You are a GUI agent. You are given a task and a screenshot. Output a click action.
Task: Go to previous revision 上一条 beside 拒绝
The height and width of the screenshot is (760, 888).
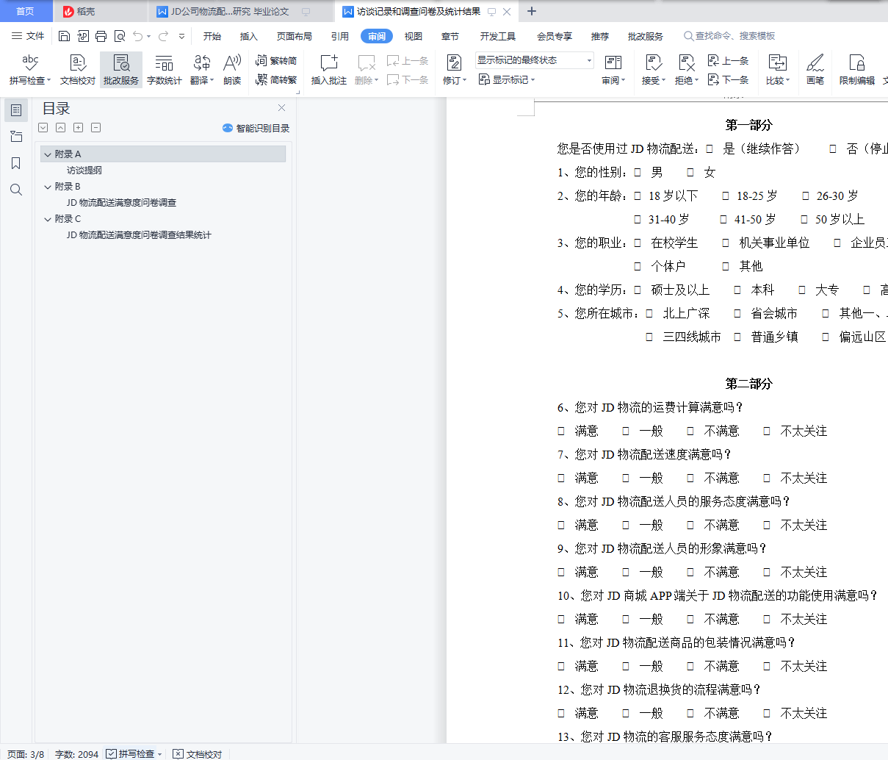(x=729, y=61)
